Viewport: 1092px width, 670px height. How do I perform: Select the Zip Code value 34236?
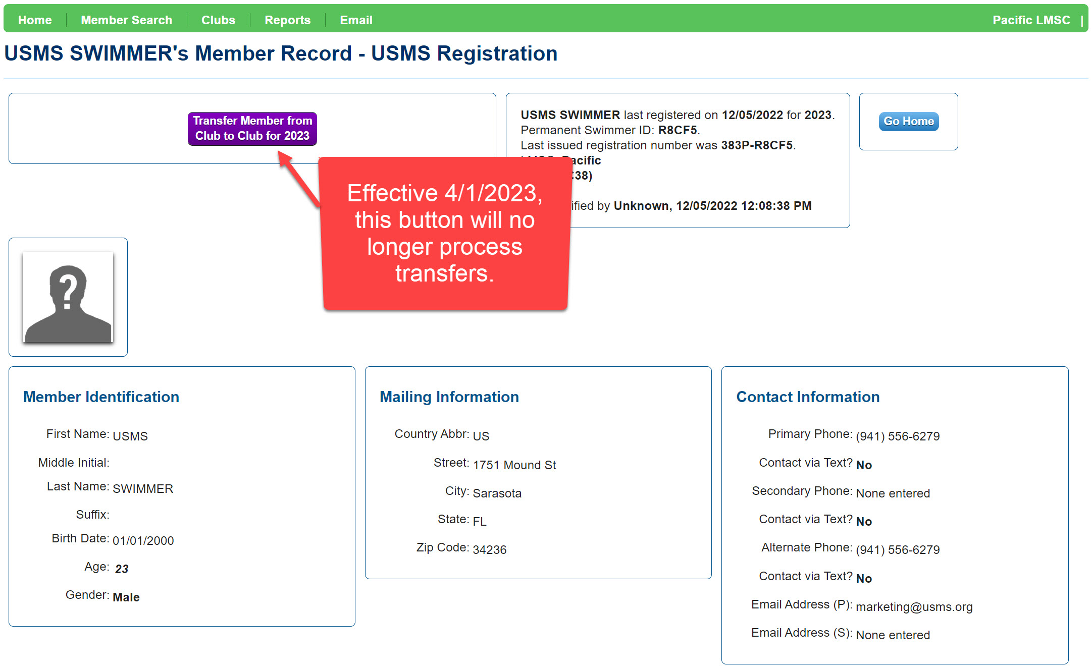click(x=490, y=550)
